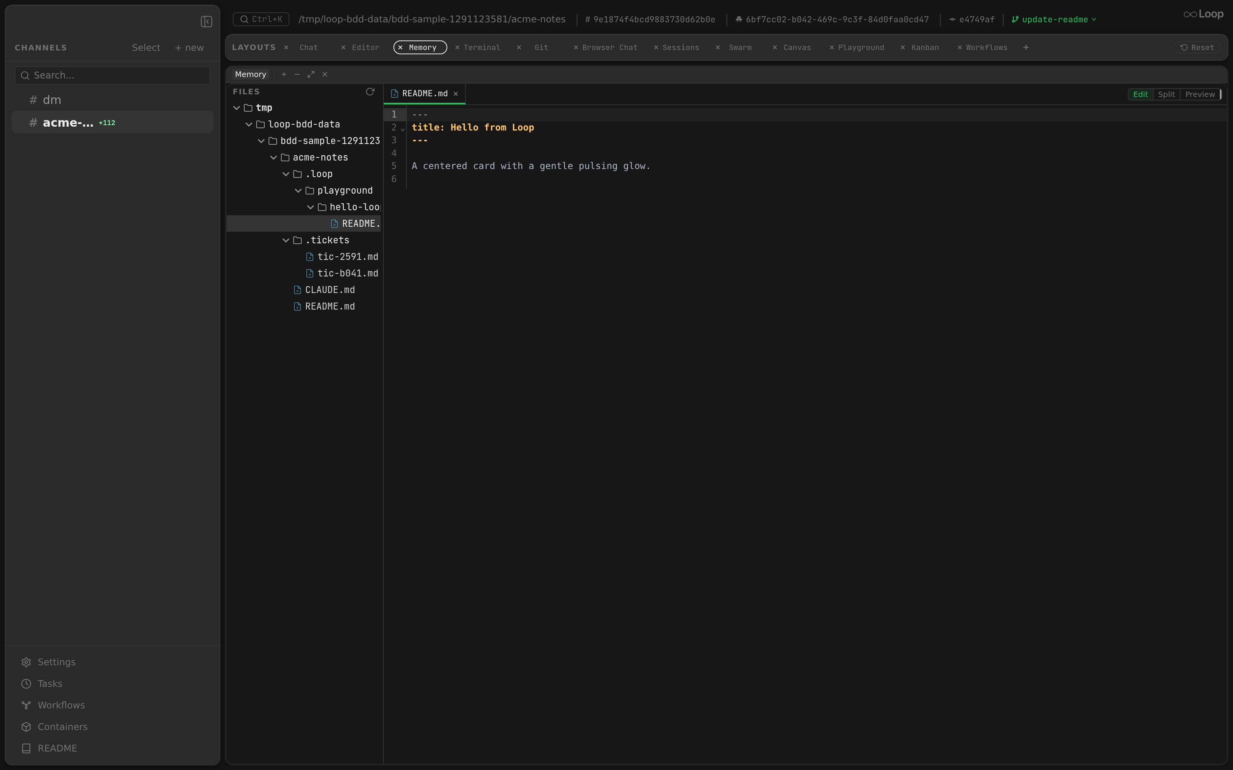This screenshot has width=1233, height=770.
Task: Switch to the Chat layout
Action: coord(308,47)
